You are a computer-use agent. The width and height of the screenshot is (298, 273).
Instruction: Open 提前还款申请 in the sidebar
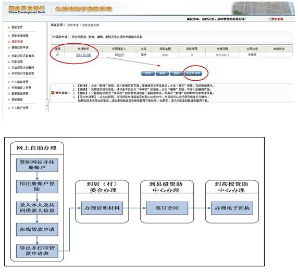20,47
